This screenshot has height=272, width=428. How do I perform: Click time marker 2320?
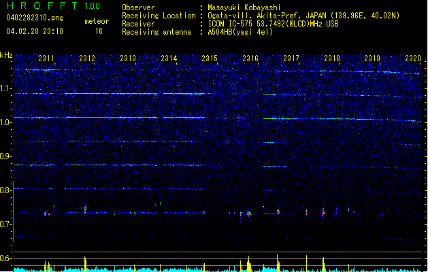[413, 58]
